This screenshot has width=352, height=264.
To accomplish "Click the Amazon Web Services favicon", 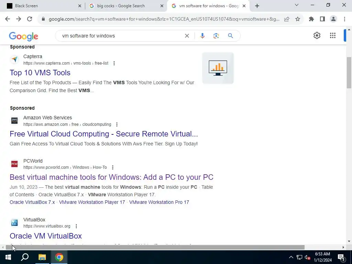I will [x=14, y=121].
